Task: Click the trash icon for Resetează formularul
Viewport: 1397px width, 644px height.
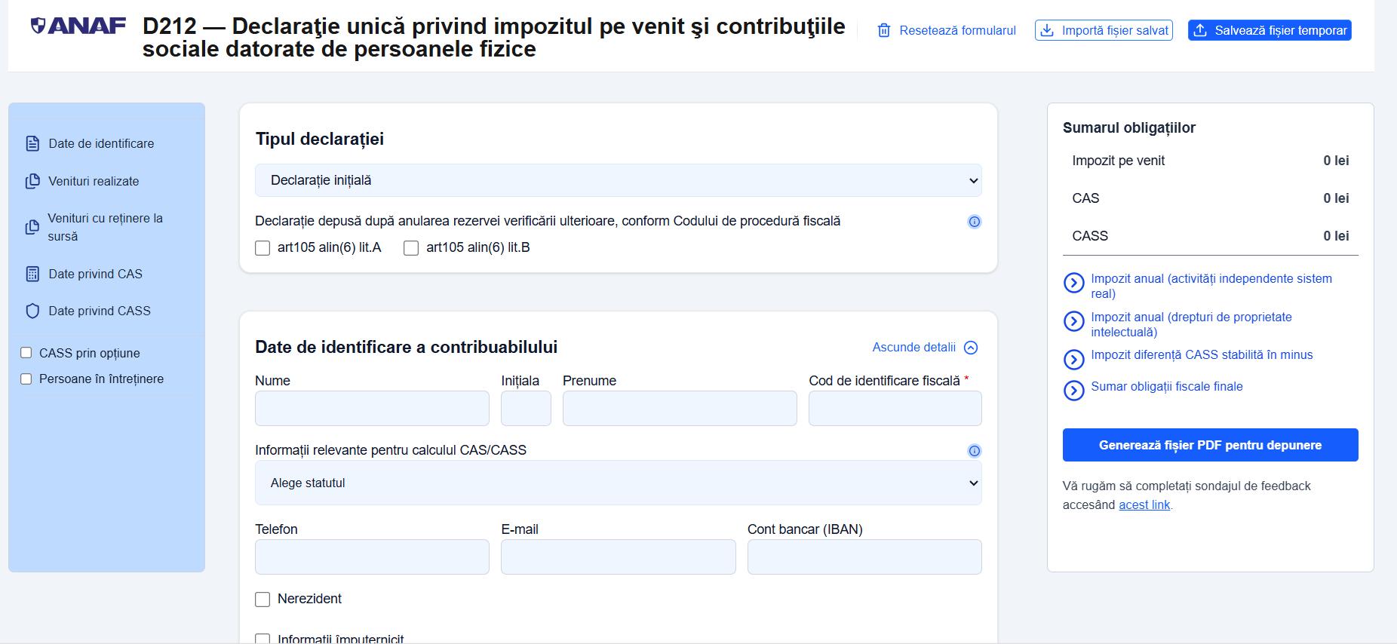Action: (x=884, y=31)
